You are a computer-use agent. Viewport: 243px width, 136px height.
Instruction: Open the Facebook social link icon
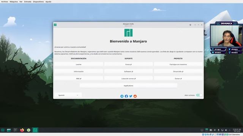[126, 96]
